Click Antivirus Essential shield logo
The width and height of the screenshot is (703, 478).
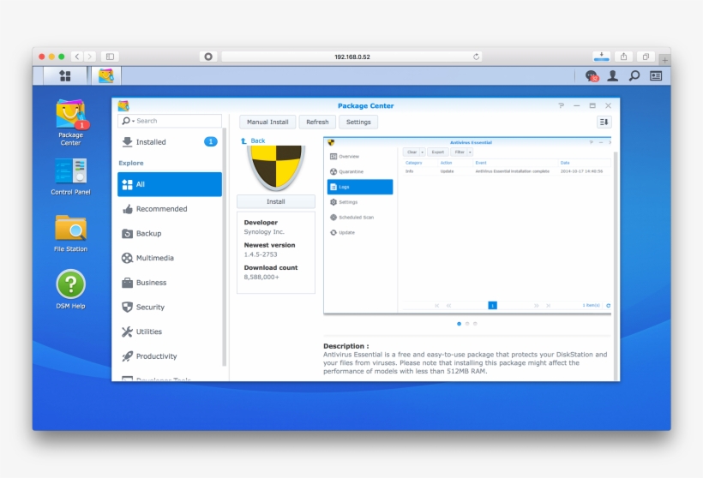(x=276, y=166)
